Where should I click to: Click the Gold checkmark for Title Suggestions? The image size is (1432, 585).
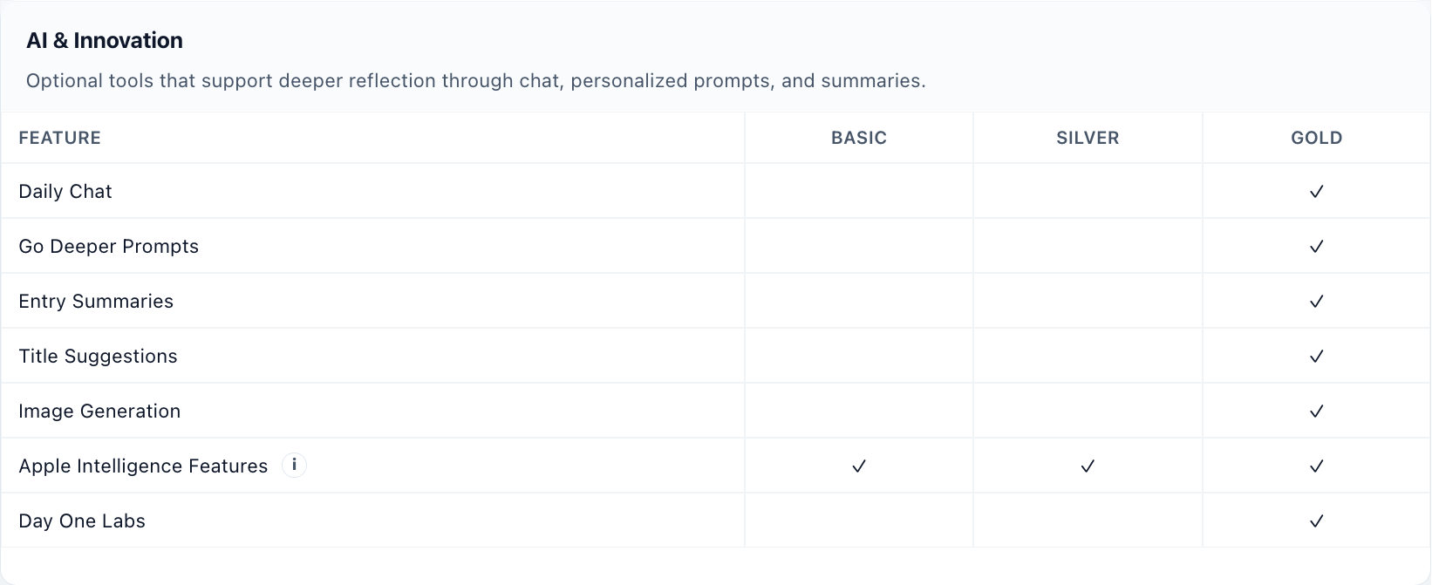point(1316,357)
